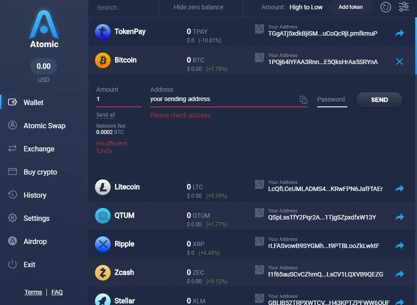Open Atomic Swap section
This screenshot has width=417, height=305.
pos(45,126)
